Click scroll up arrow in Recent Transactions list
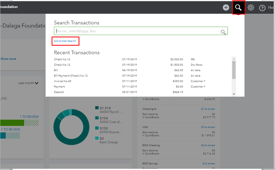 click(234, 59)
